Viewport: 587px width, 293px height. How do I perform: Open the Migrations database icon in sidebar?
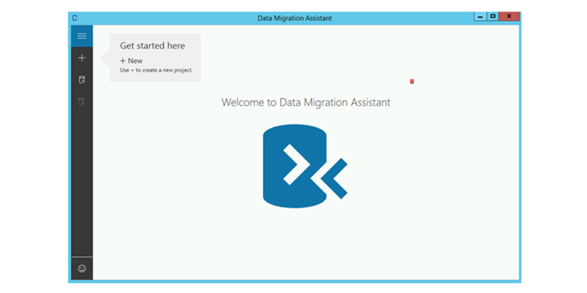coord(81,101)
